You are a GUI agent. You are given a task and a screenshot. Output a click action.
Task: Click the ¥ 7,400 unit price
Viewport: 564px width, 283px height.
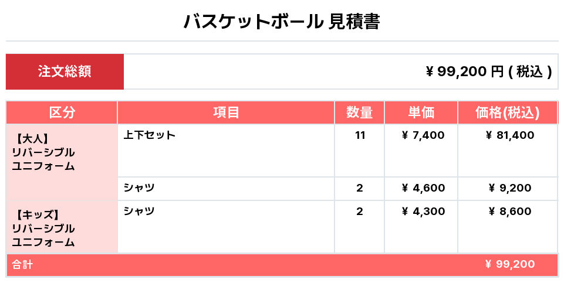click(423, 135)
